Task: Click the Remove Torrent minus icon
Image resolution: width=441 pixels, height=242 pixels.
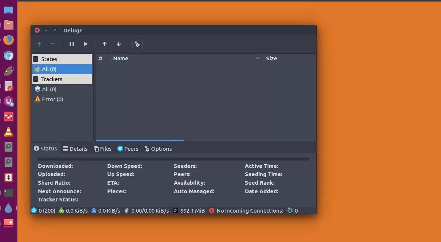Action: tap(53, 44)
